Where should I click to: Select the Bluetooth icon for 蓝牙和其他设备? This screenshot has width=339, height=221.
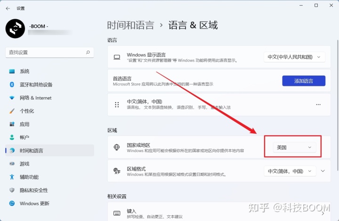click(12, 84)
